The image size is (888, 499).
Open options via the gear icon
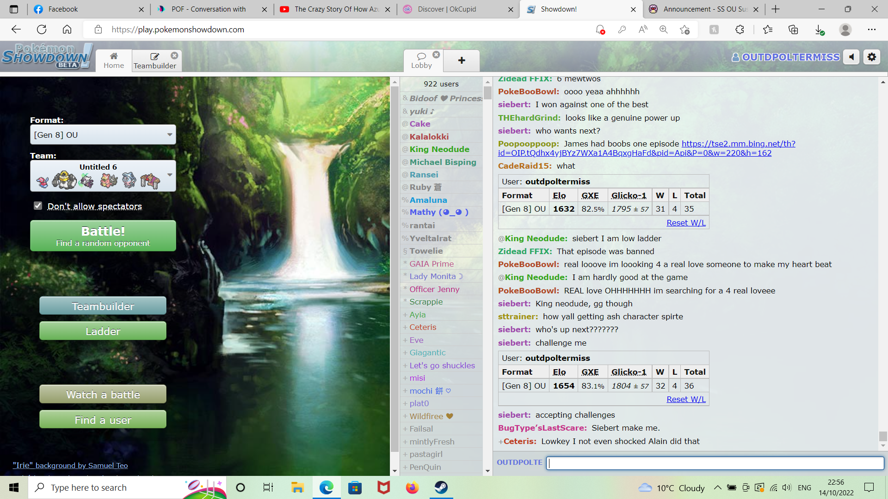point(872,57)
